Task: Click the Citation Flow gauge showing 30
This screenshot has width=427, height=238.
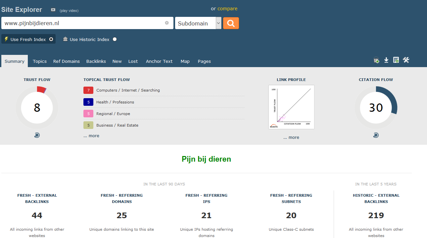Action: click(376, 108)
